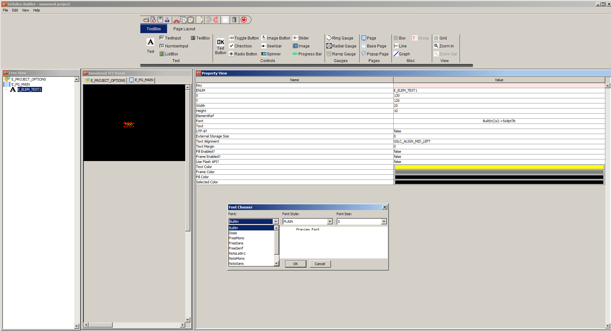Switch to the ToolBox tab

pyautogui.click(x=154, y=29)
